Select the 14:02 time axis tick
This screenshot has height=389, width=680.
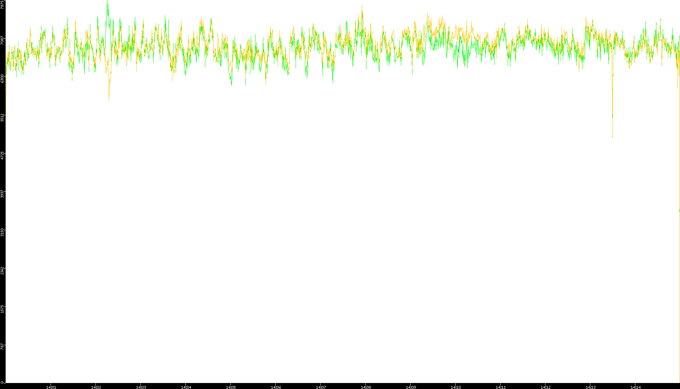click(96, 387)
